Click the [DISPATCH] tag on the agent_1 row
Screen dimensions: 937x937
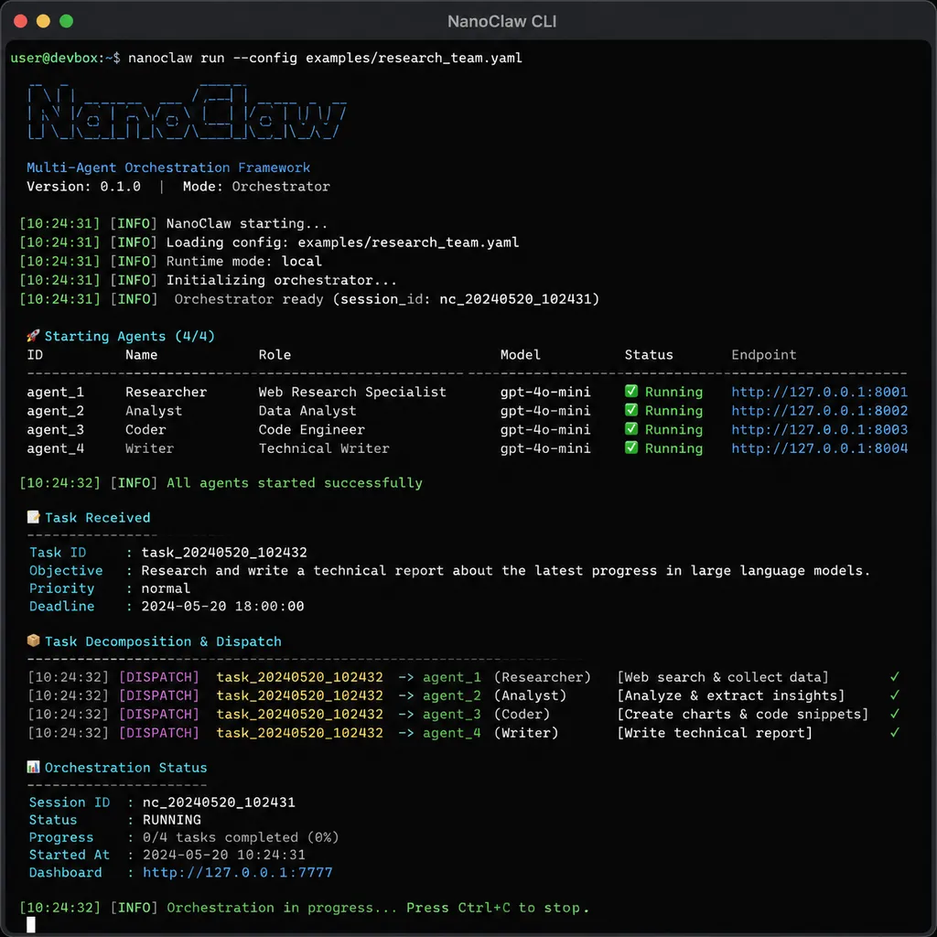[x=159, y=677]
